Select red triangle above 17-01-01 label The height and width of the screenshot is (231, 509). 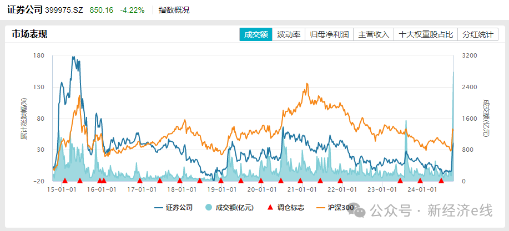click(x=140, y=181)
